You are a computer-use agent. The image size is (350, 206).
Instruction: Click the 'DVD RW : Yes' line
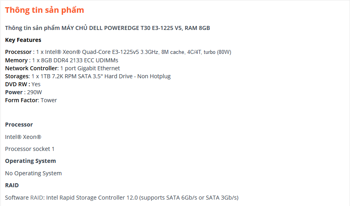[23, 84]
